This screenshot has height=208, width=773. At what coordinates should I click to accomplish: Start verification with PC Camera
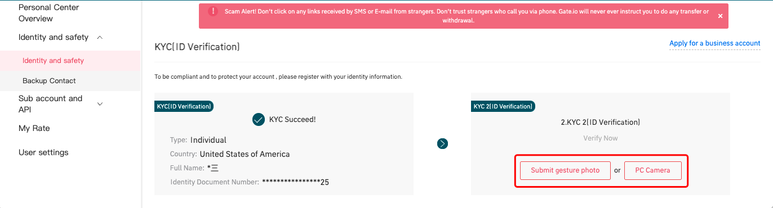point(653,170)
